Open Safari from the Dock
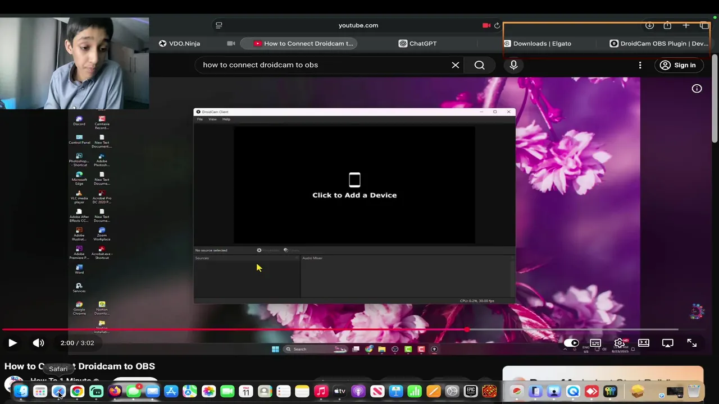 coord(58,391)
